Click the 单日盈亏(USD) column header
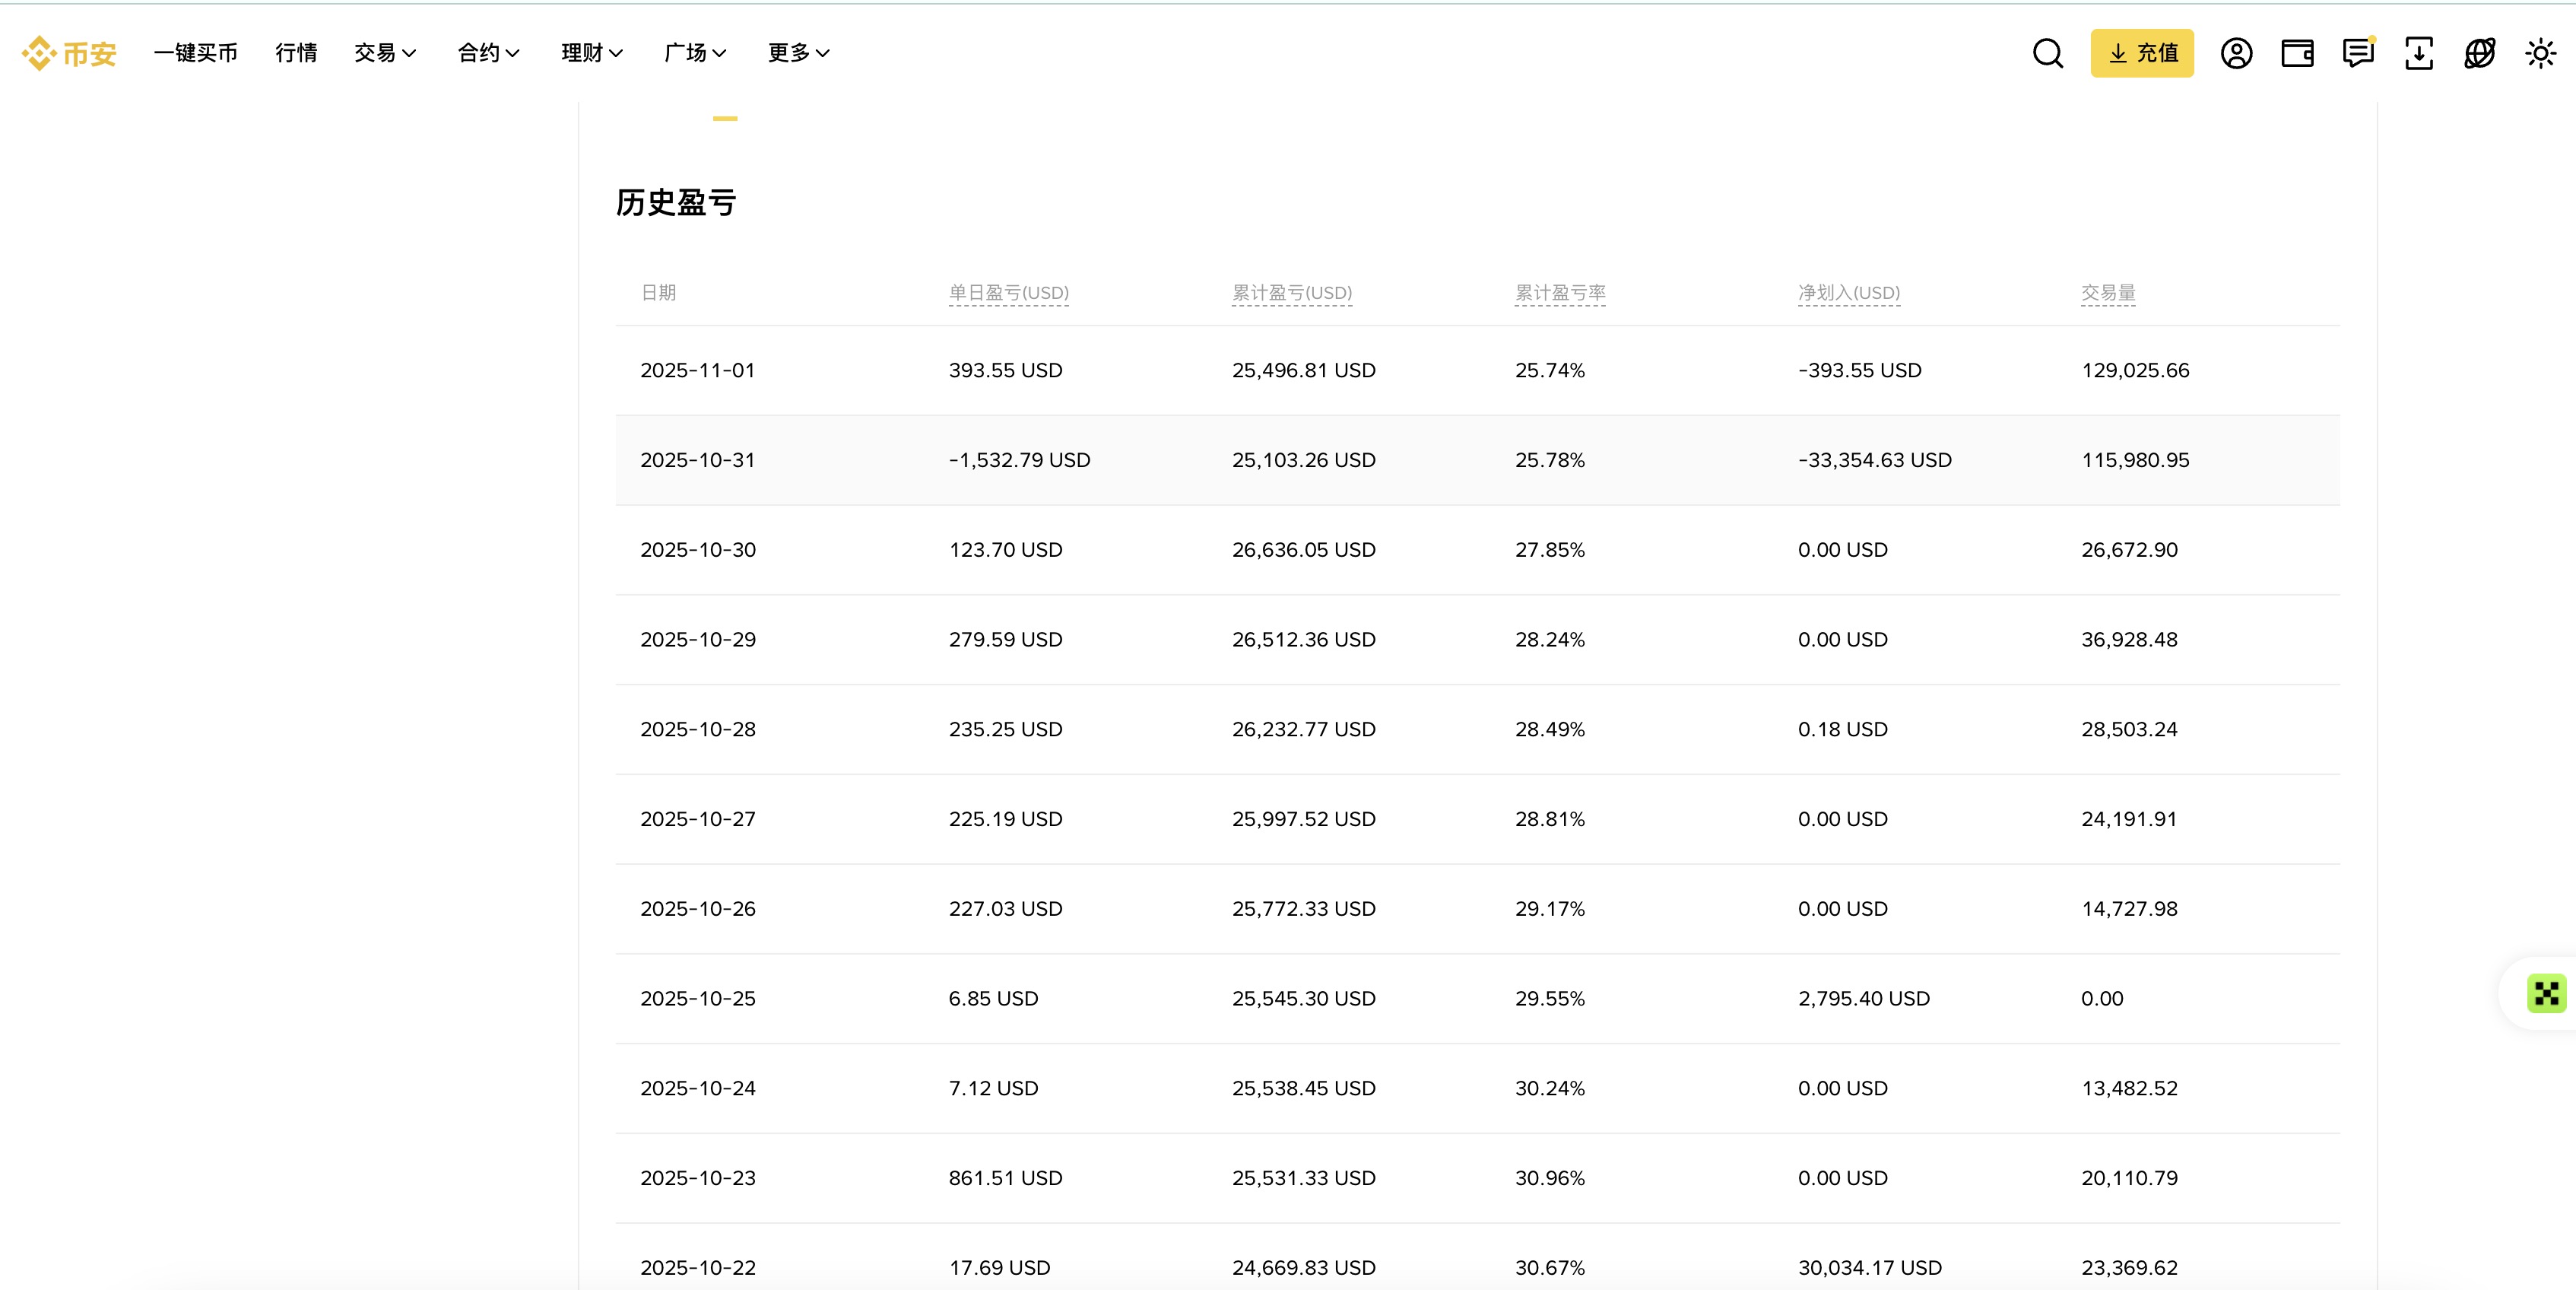Image resolution: width=2576 pixels, height=1290 pixels. click(x=1008, y=293)
